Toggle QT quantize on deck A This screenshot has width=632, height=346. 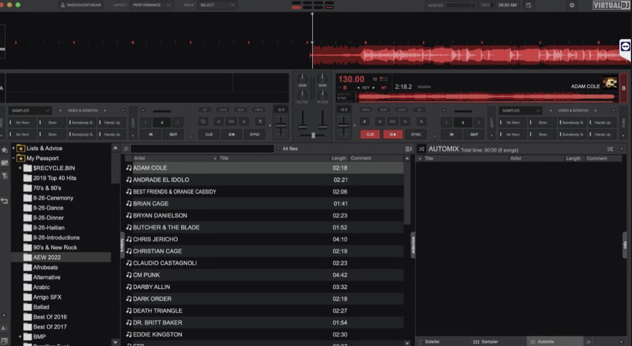coord(205,110)
